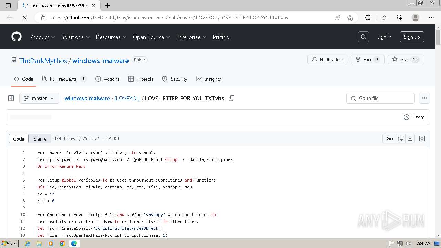Expand the Enterprise menu
This screenshot has height=248, width=441.
[191, 37]
